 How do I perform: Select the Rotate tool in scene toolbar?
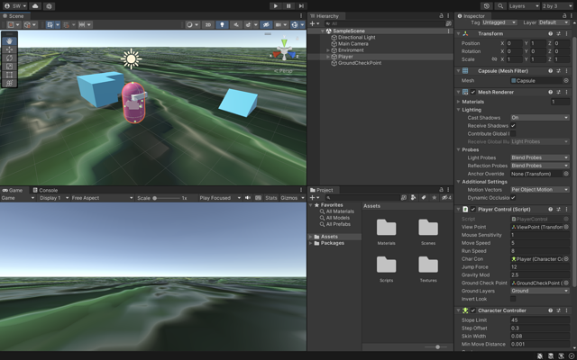pyautogui.click(x=10, y=58)
